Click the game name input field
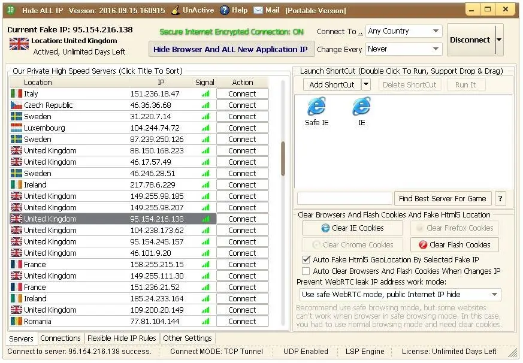The width and height of the screenshot is (523, 363). (x=344, y=198)
